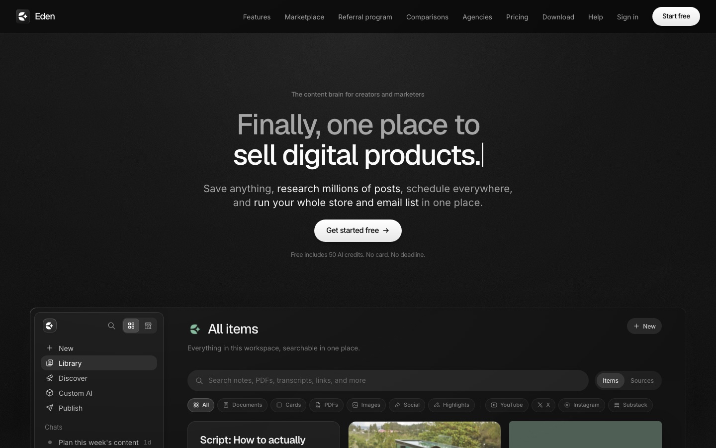The width and height of the screenshot is (716, 448).
Task: Click the plus icon next to New in sidebar
Action: [50, 348]
